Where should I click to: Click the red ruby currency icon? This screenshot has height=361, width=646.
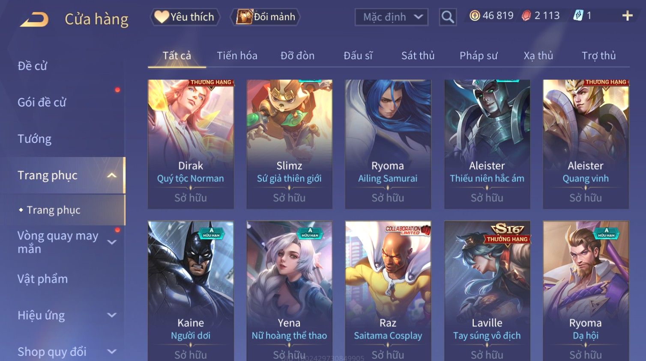click(x=526, y=16)
